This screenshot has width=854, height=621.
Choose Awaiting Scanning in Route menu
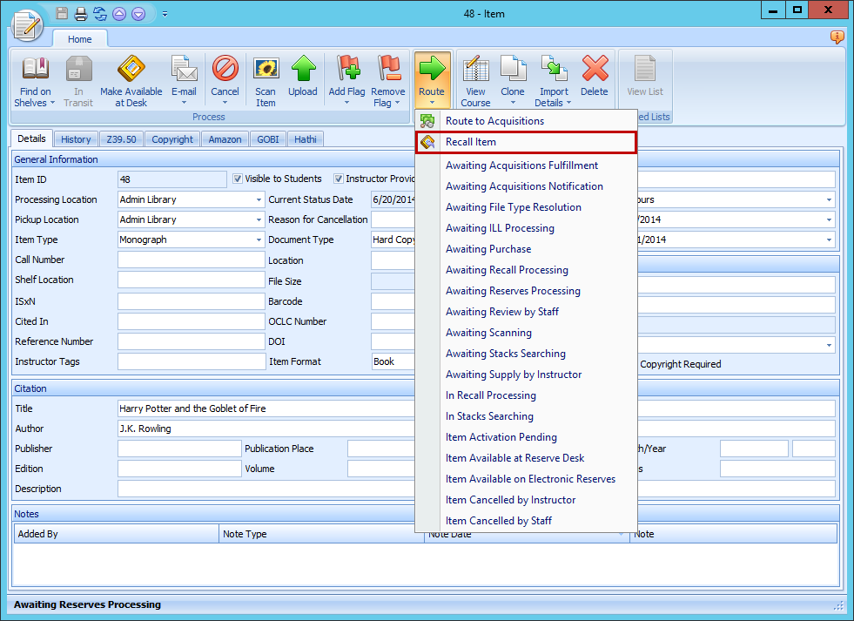pyautogui.click(x=488, y=333)
